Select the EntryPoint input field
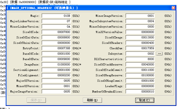 click(56, 48)
